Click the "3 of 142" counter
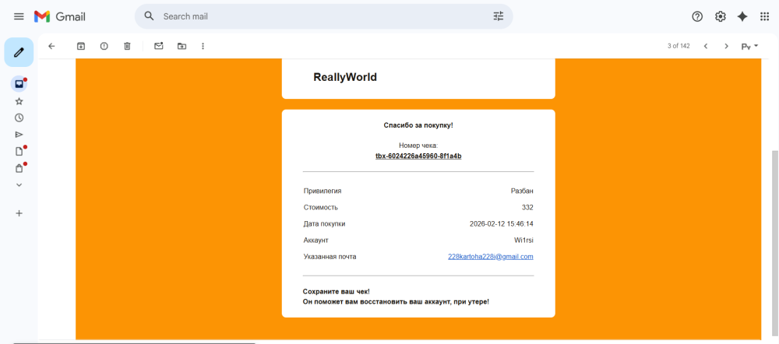 (x=679, y=46)
